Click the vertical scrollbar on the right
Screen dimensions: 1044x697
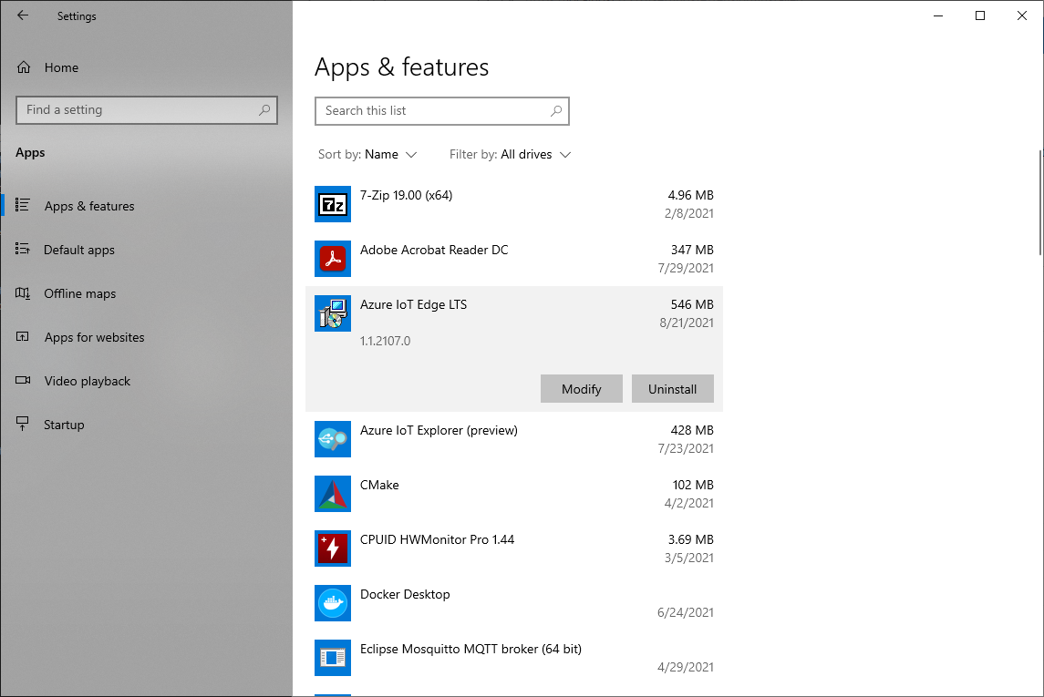[x=1039, y=200]
